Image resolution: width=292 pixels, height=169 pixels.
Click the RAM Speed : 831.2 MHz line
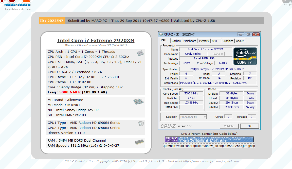point(83,145)
